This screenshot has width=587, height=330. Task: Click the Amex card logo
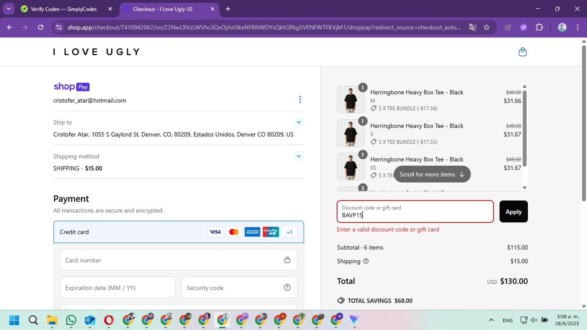click(x=252, y=232)
